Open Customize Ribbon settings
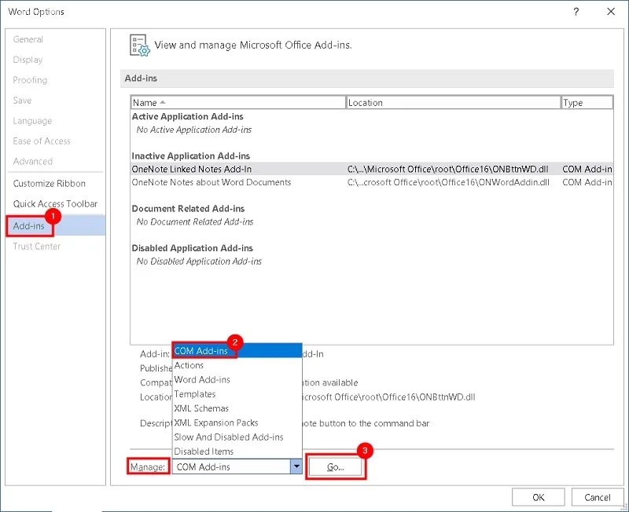Image resolution: width=629 pixels, height=512 pixels. [x=50, y=184]
